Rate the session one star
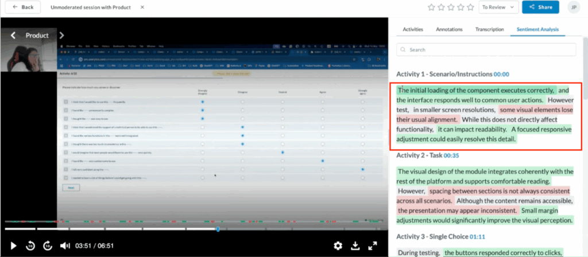 (432, 7)
